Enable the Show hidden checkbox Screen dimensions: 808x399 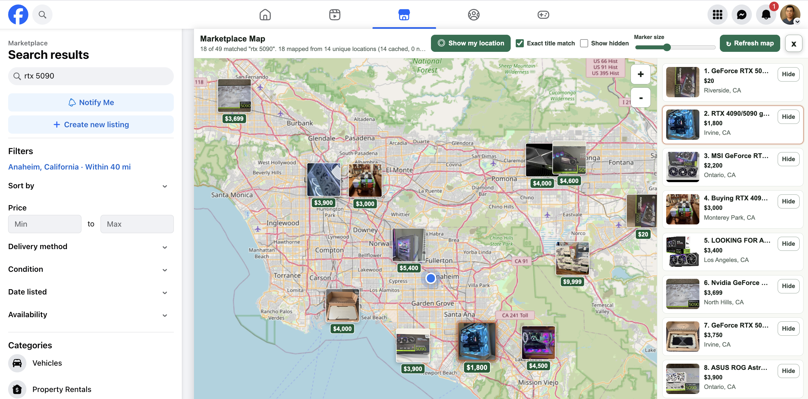click(x=584, y=43)
